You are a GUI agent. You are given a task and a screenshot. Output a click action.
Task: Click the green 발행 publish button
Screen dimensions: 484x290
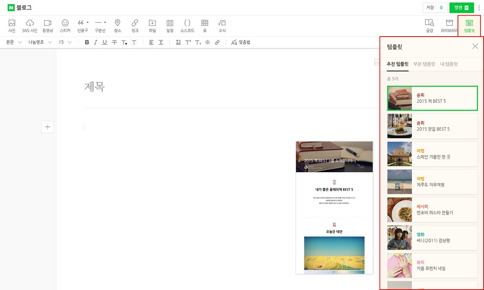pyautogui.click(x=462, y=8)
